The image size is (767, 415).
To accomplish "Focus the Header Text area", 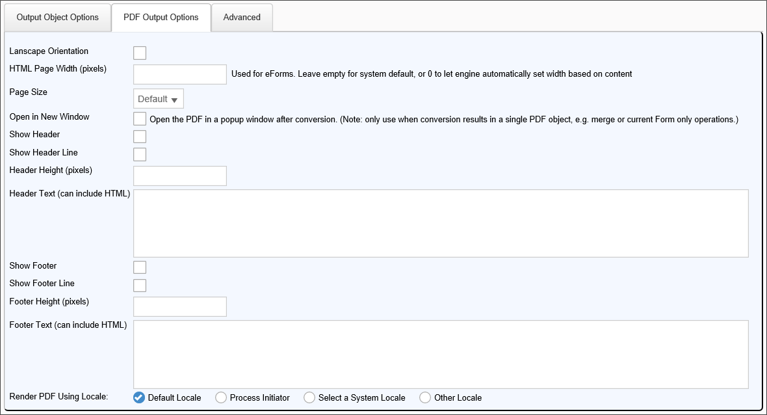I will 441,223.
